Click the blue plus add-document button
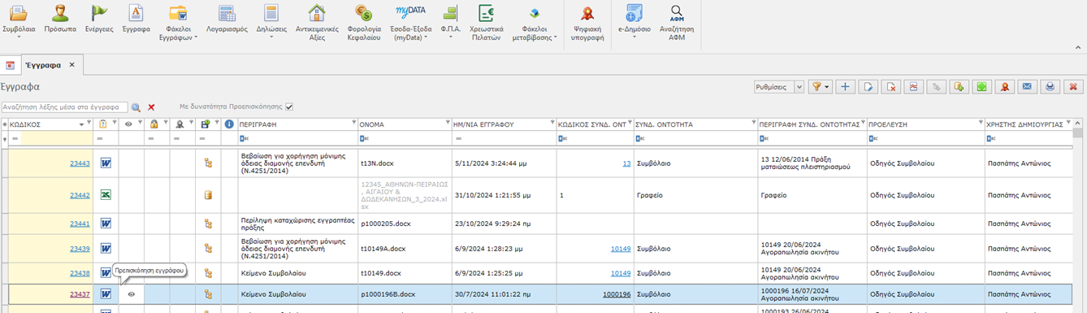 click(846, 86)
